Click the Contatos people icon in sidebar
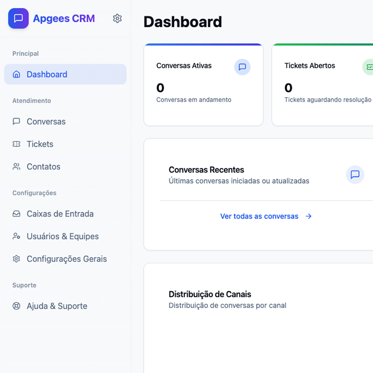 (x=16, y=167)
